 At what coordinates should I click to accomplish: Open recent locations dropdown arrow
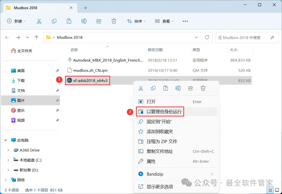click(27, 37)
